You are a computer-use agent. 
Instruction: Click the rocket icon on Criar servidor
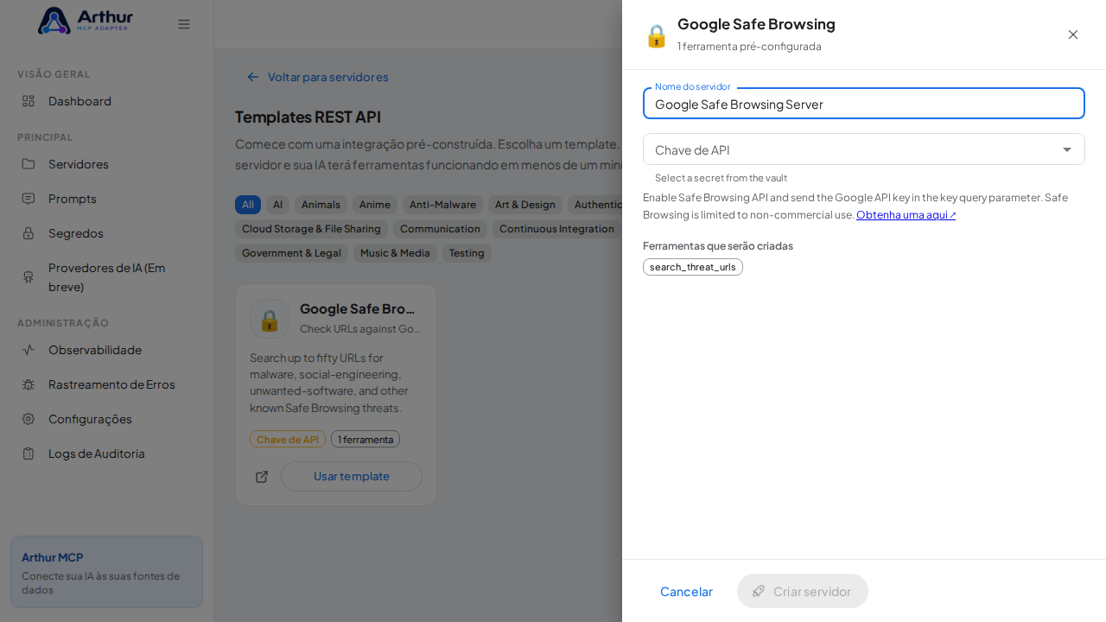click(x=759, y=591)
